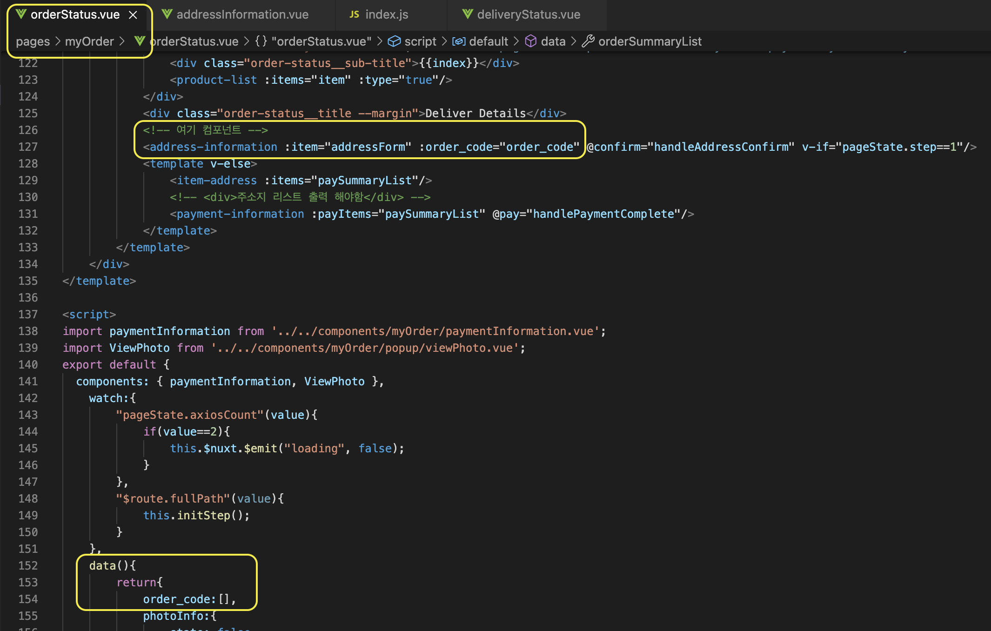991x631 pixels.
Task: Click the wrench icon before orderSummaryList
Action: click(x=588, y=41)
